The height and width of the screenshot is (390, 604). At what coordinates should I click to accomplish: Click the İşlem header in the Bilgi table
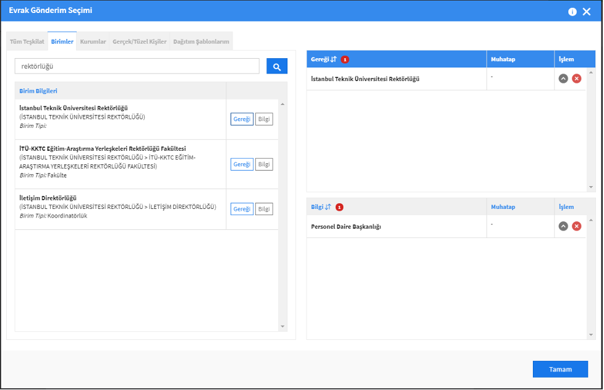[566, 206]
